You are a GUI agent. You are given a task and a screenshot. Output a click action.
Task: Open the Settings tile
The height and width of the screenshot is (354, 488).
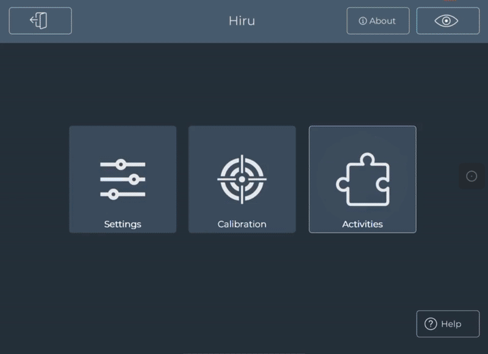point(123,179)
